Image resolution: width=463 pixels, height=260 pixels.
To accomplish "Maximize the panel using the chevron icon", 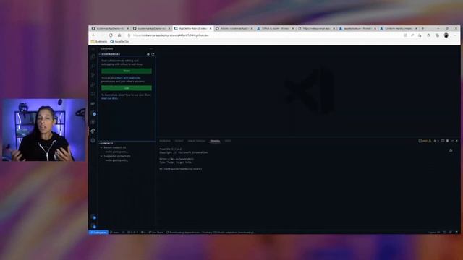I will point(452,141).
